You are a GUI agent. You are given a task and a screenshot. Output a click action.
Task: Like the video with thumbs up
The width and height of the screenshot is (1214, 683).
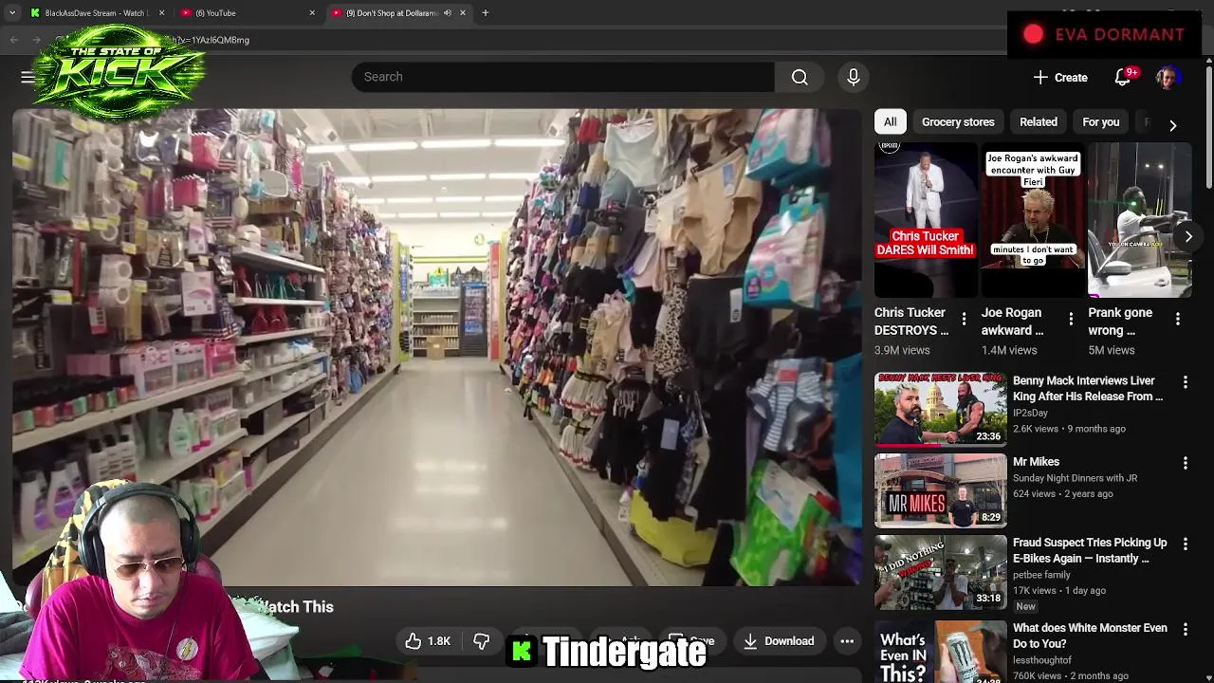coord(428,641)
